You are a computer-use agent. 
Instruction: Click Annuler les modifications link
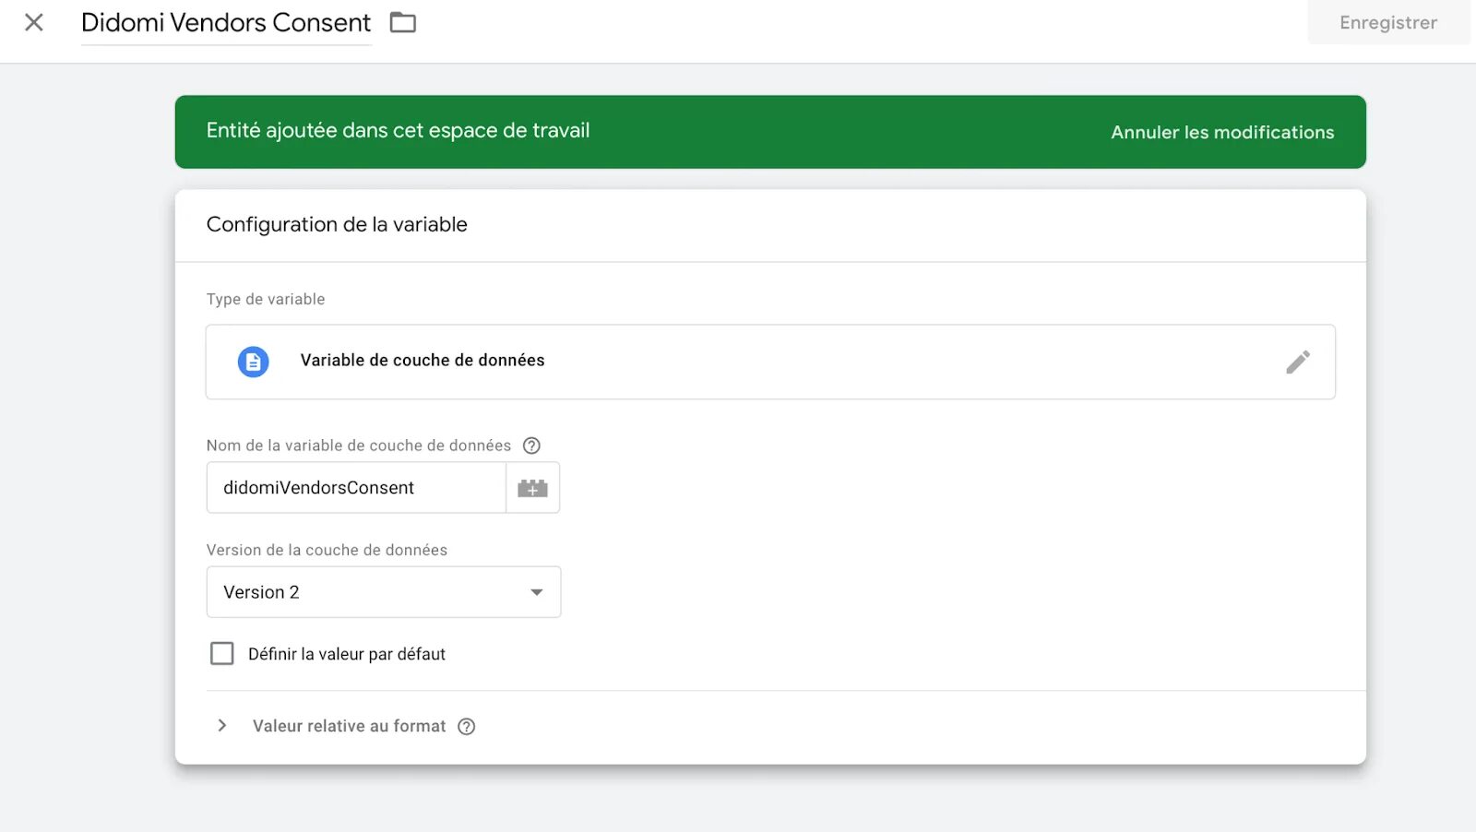(1222, 132)
